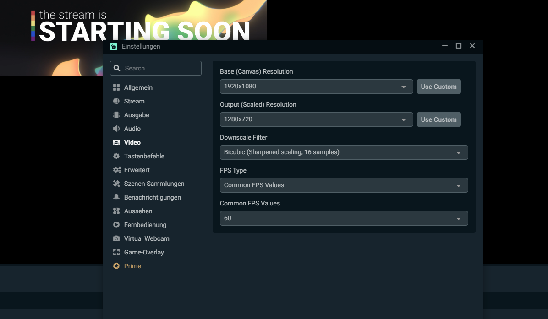Open the Downscale Filter dropdown

(344, 152)
